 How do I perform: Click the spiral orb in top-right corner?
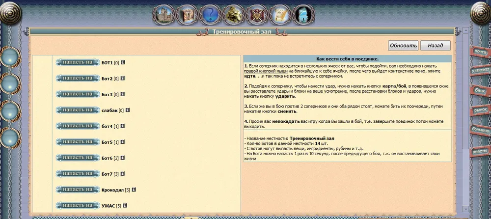[x=481, y=13]
